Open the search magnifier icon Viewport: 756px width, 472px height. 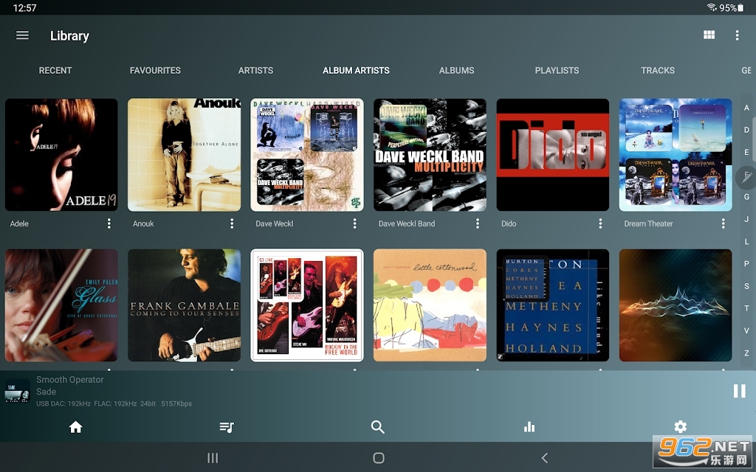(377, 427)
